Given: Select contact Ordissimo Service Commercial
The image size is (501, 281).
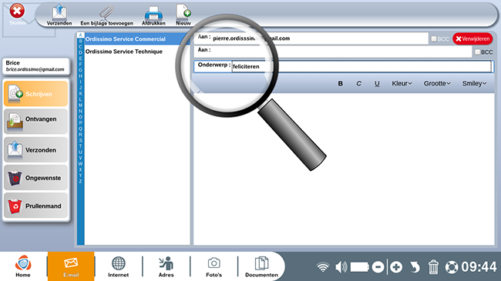Looking at the screenshot, I should (x=136, y=39).
